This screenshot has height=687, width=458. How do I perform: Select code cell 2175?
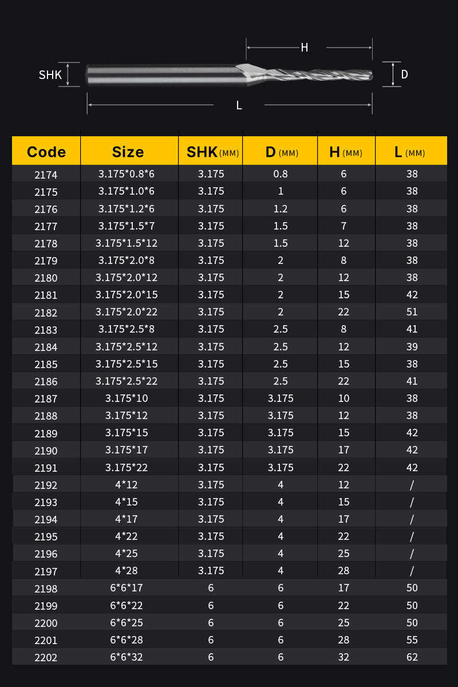46,192
